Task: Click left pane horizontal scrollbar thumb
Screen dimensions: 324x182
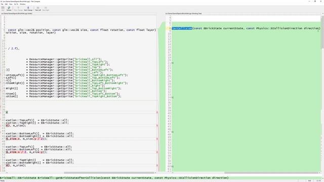Action: tap(109, 173)
